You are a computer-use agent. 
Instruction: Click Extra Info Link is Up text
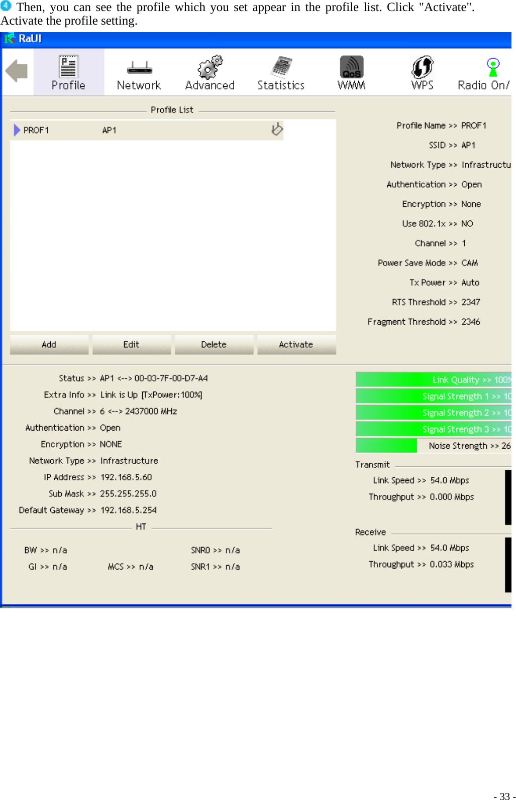[x=151, y=395]
